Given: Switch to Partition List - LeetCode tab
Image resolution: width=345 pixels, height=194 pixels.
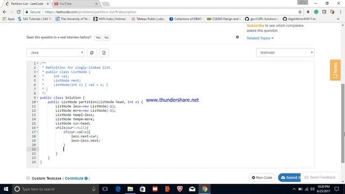Looking at the screenshot, I should (27, 4).
